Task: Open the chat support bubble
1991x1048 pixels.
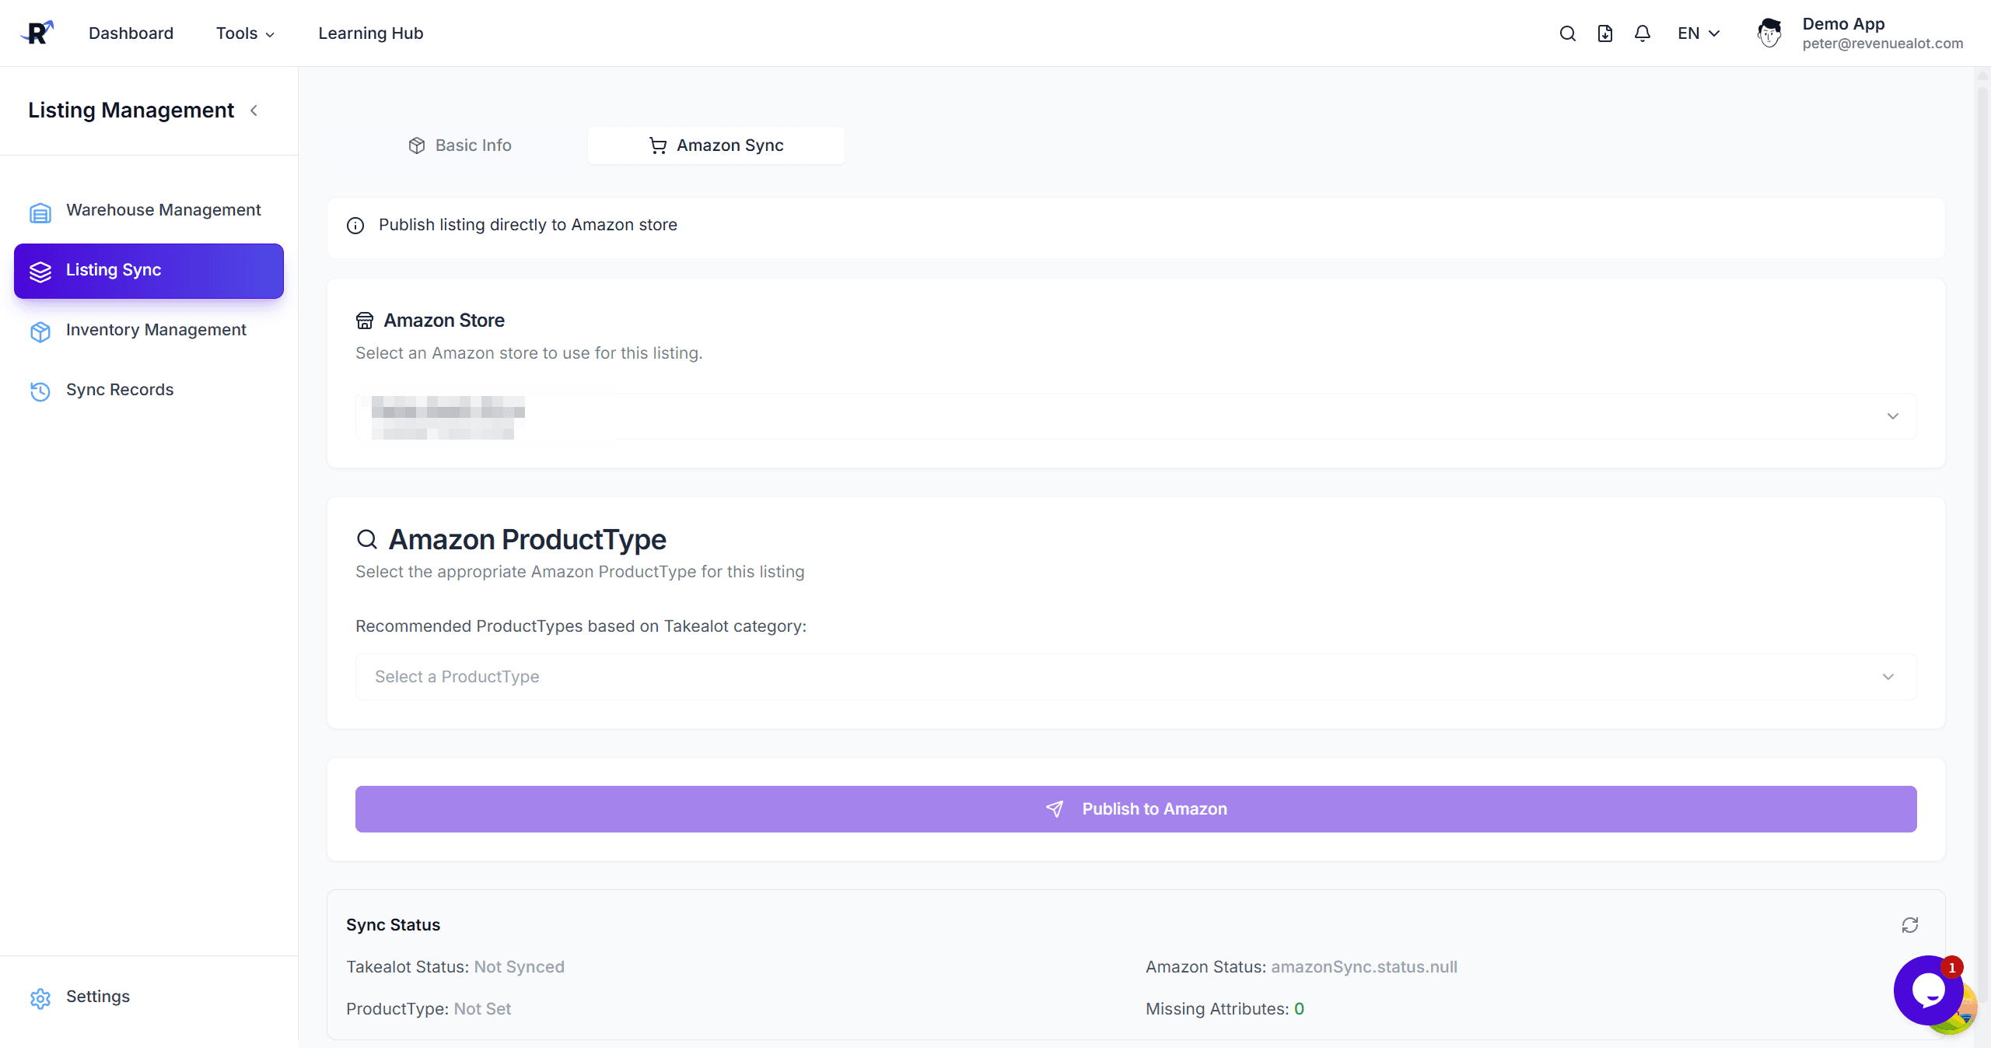Action: click(1927, 990)
